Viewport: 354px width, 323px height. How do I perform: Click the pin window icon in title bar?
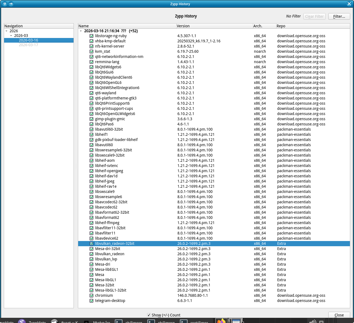click(11, 4)
